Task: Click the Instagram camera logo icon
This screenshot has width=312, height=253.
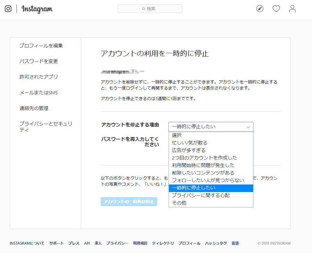Action: (x=8, y=9)
